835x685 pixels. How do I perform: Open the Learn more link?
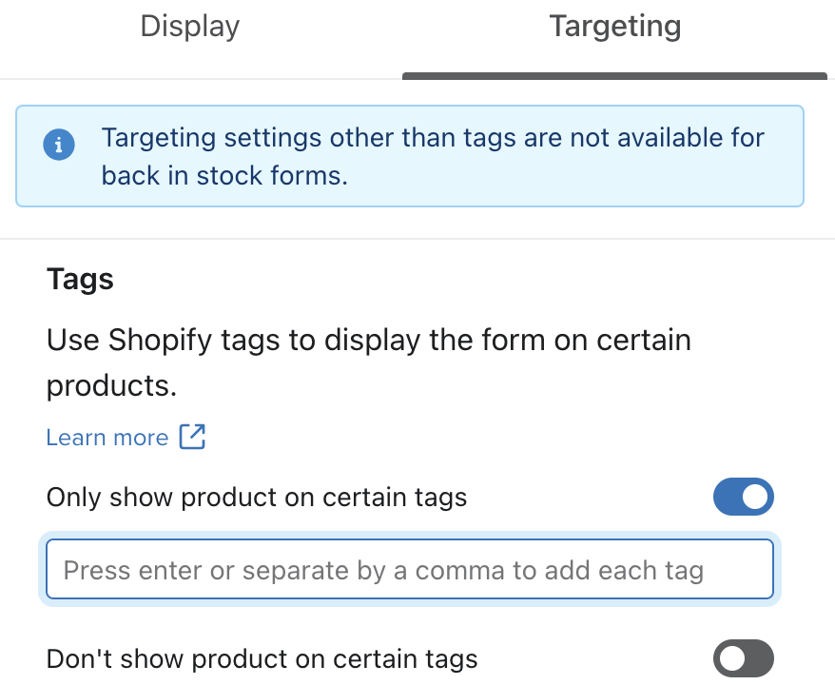point(107,438)
